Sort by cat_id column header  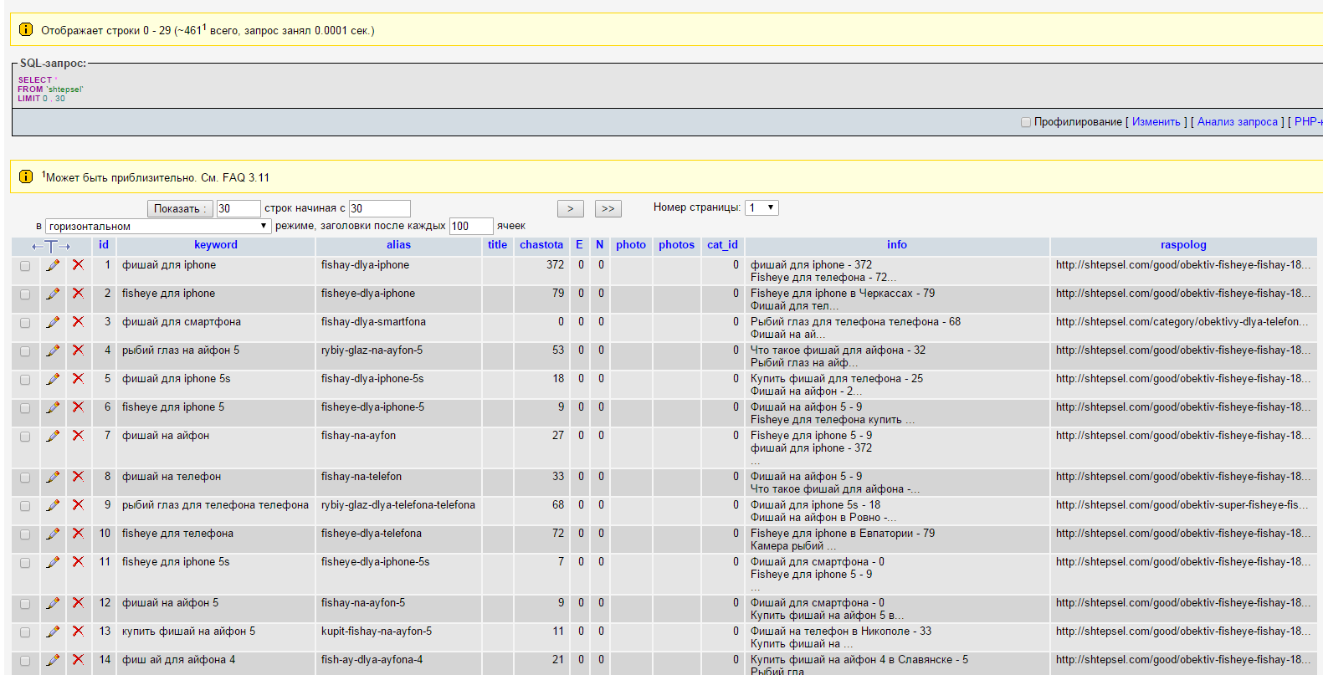(x=722, y=245)
